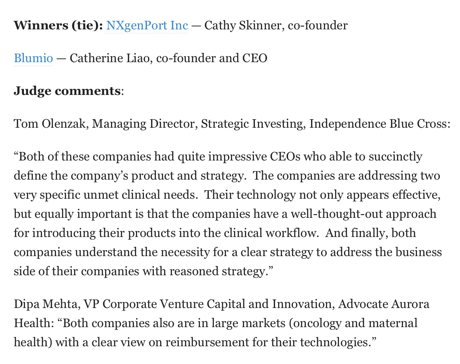Click the bold "Winners (tie):" label
This screenshot has width=460, height=364.
click(x=58, y=26)
